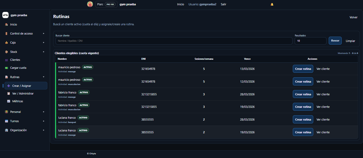This screenshot has width=363, height=158.
Task: Create routine for luciana franco basquet
Action: pos(303,119)
